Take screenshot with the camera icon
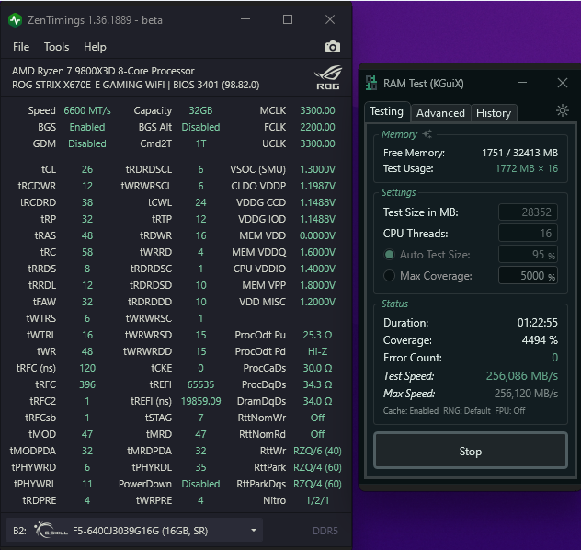This screenshot has width=581, height=550. coord(333,47)
